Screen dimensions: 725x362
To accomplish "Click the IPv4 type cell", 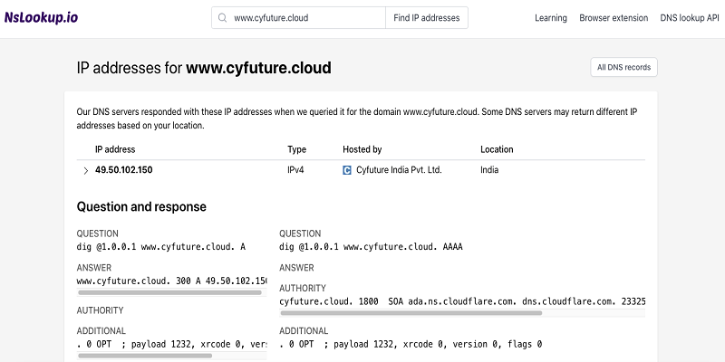I will click(x=296, y=170).
